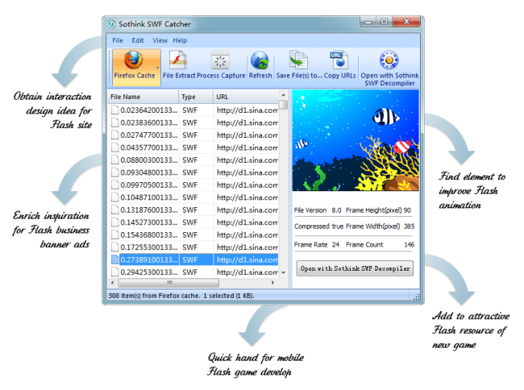524x390 pixels.
Task: Click SWF type cell of 0.10487100133... row
Action: pyautogui.click(x=196, y=197)
